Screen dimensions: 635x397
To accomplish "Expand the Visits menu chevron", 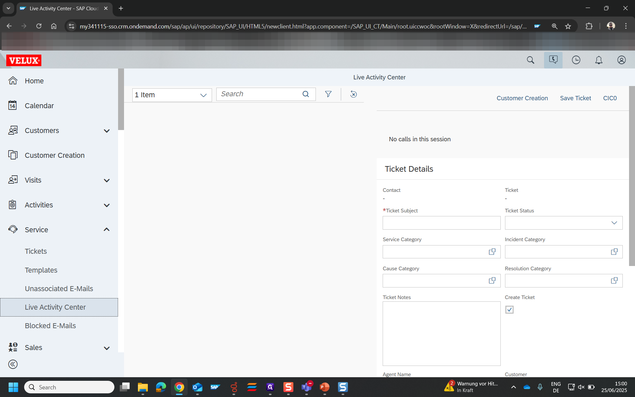I will 106,180.
